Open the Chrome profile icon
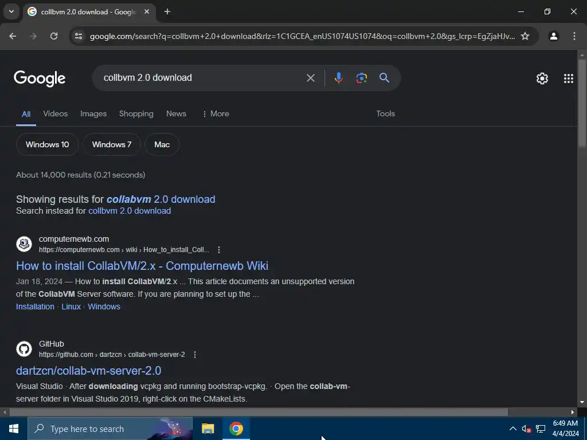 tap(554, 36)
